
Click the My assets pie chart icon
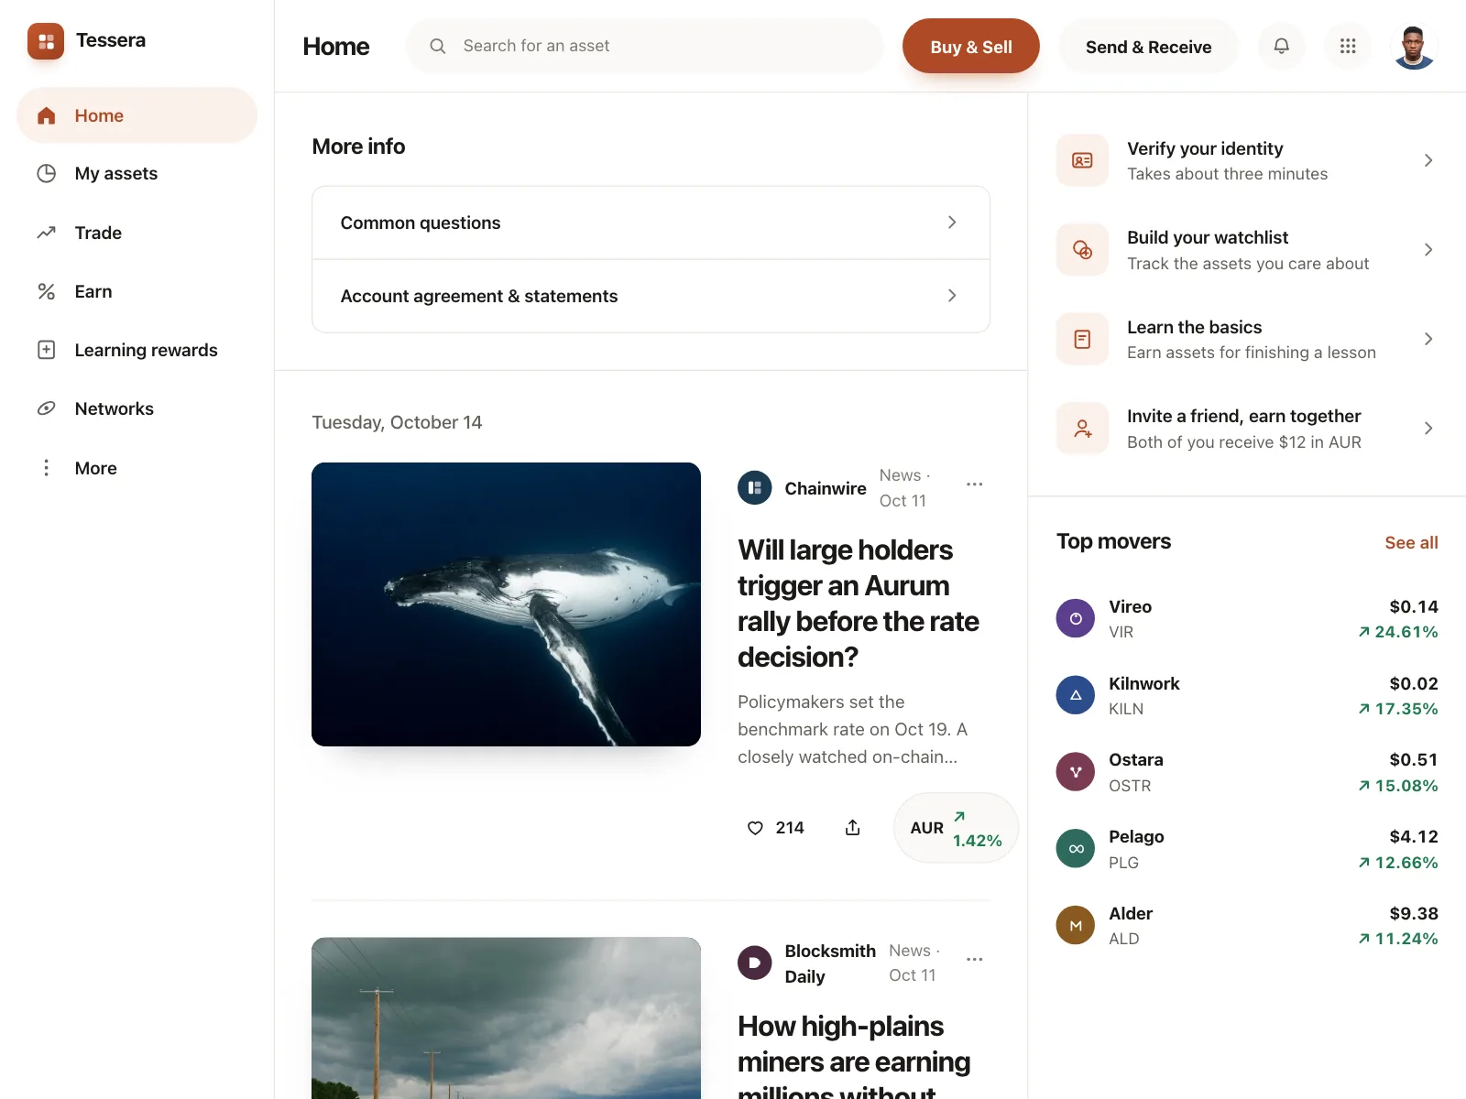coord(46,174)
